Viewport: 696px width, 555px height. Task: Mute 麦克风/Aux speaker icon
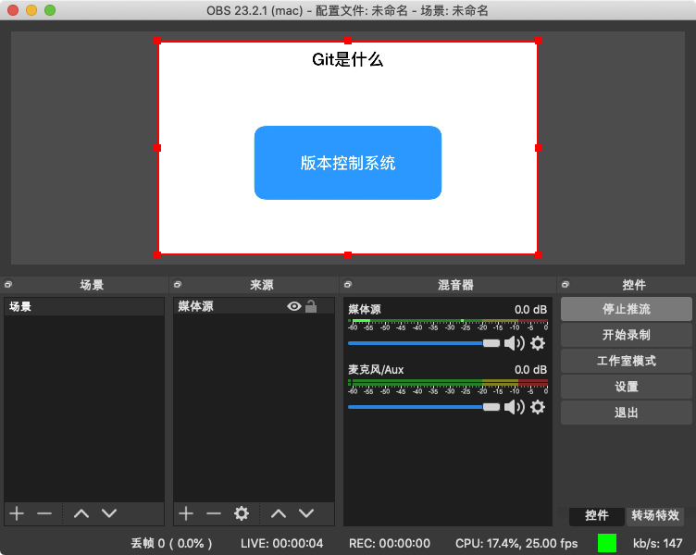tap(515, 407)
